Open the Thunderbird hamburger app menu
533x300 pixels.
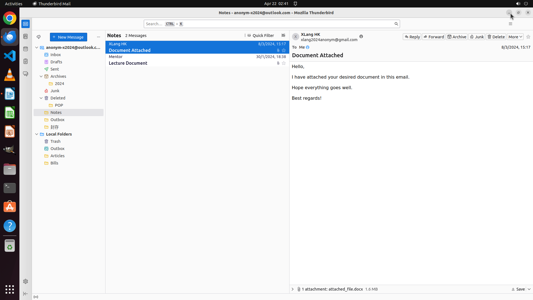[510, 24]
